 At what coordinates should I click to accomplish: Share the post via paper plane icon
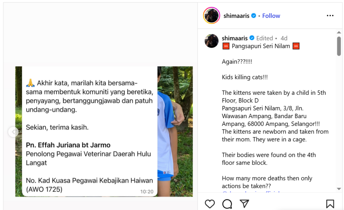(244, 204)
